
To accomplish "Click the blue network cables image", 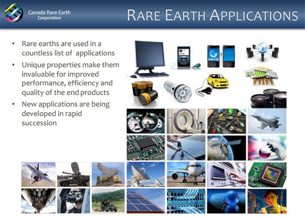I will [x=186, y=201].
